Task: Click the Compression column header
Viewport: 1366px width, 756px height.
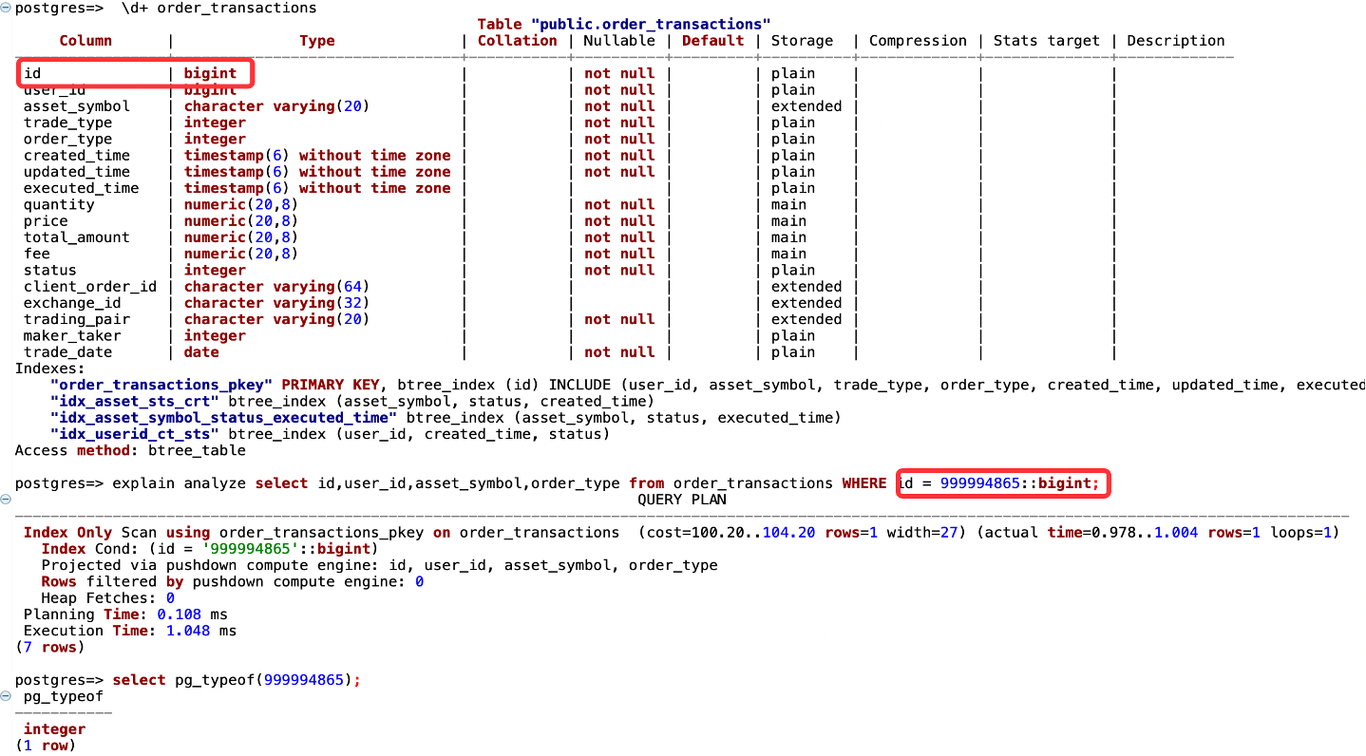Action: (x=918, y=41)
